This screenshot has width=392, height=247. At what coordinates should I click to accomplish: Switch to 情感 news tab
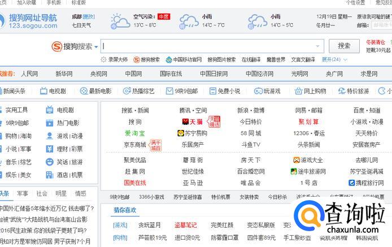pos(81,193)
